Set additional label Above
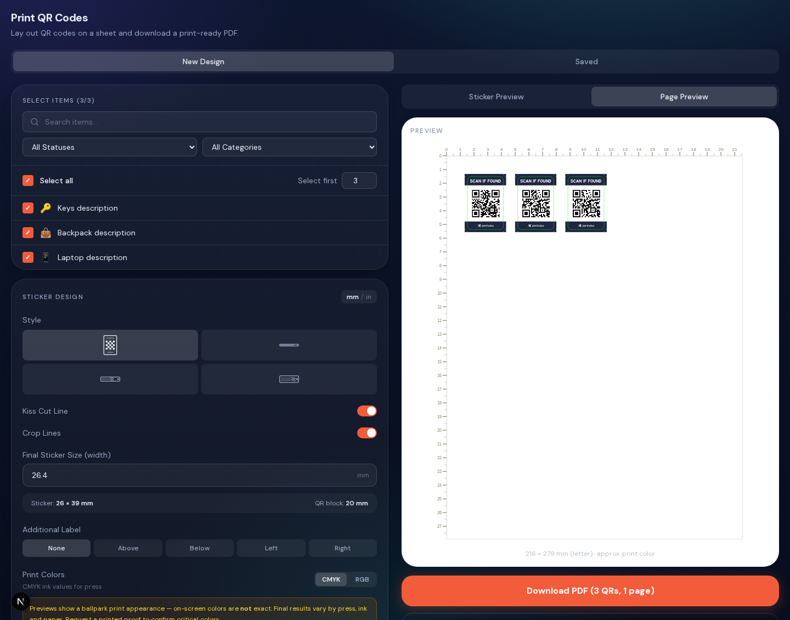The image size is (790, 620). 128,548
